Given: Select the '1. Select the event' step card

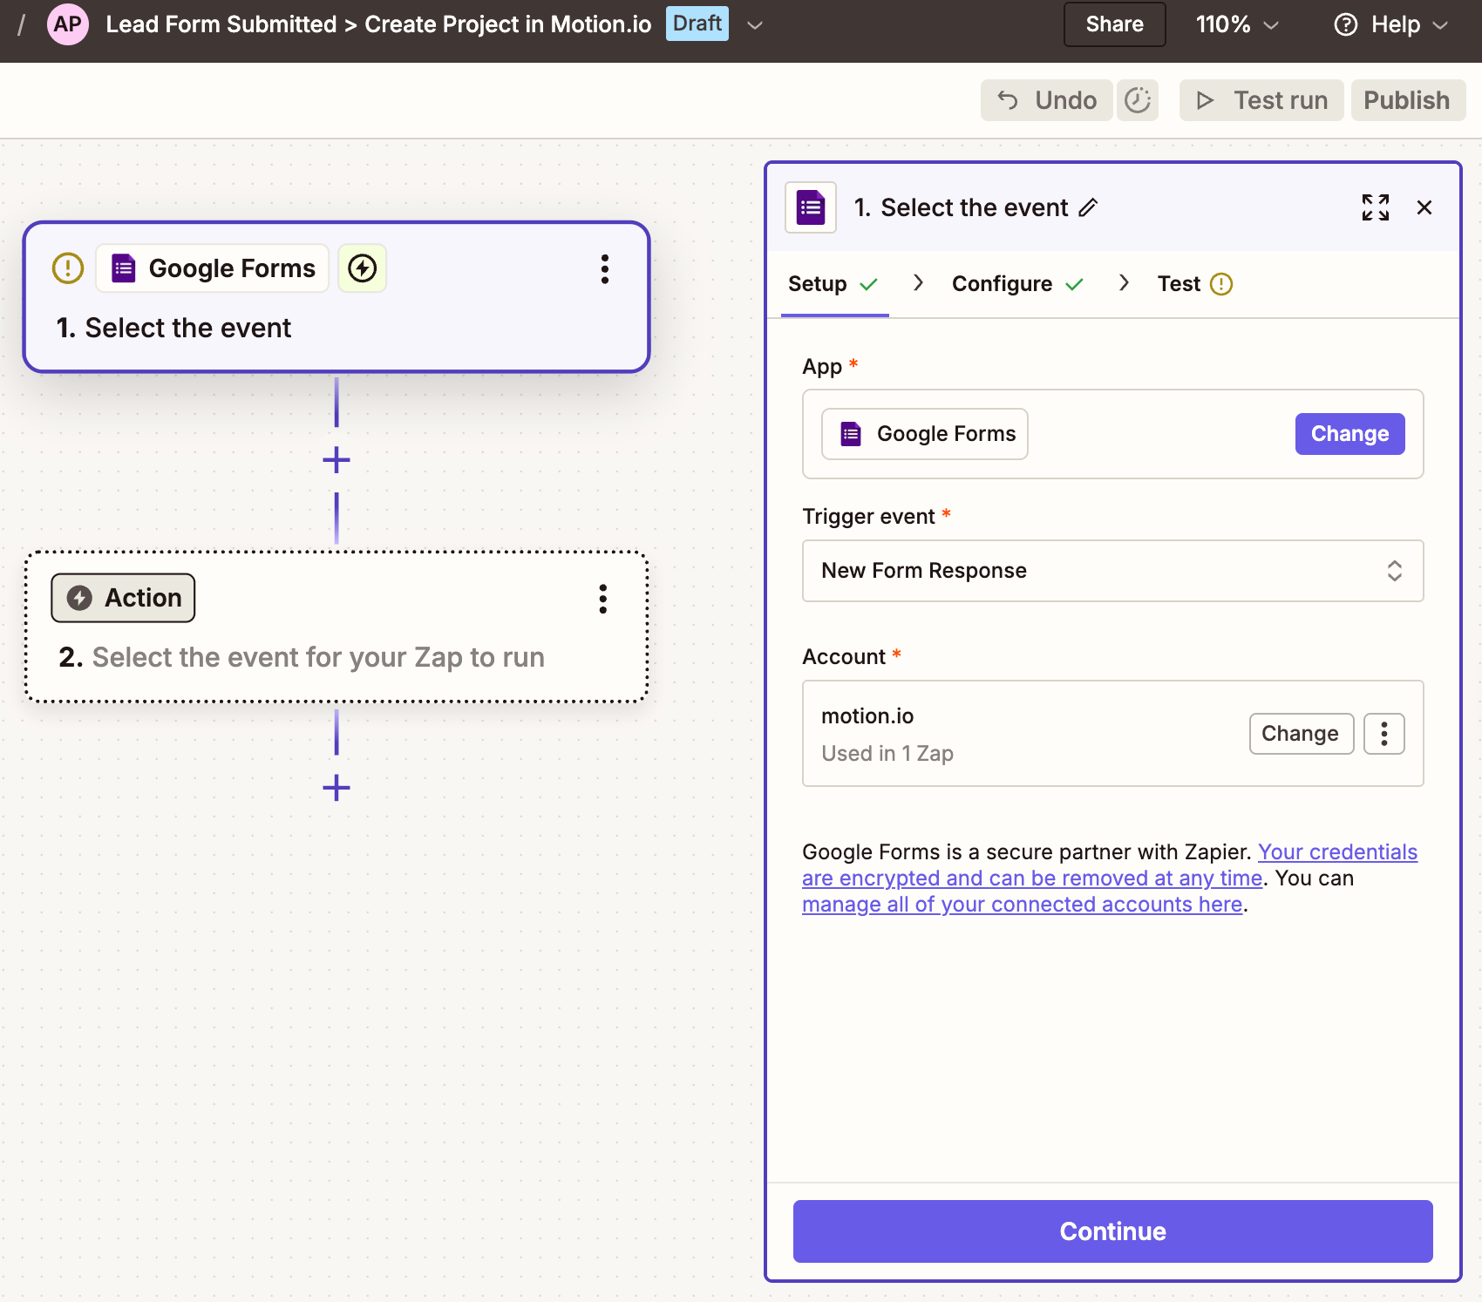Looking at the screenshot, I should tap(337, 297).
